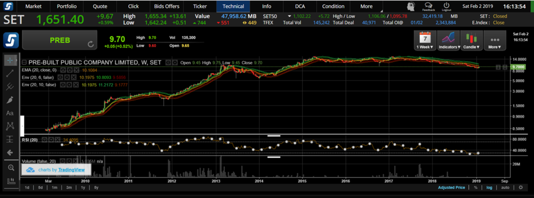Viewport: 534px width, 198px height.
Task: Collapse the indicator legend with minus box
Action: coord(24,63)
